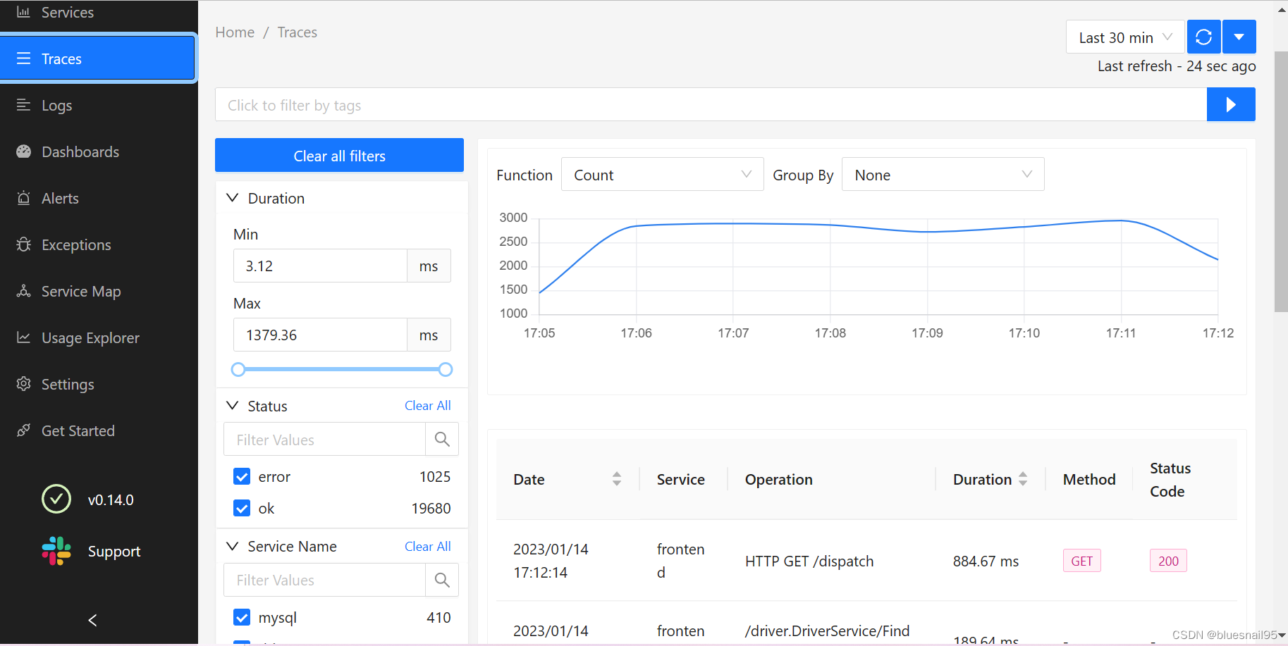The image size is (1288, 646).
Task: Click Clear All link for Status
Action: click(x=427, y=405)
